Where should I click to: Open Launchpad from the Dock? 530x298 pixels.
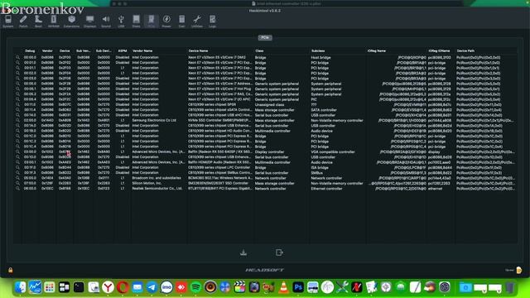point(50,287)
